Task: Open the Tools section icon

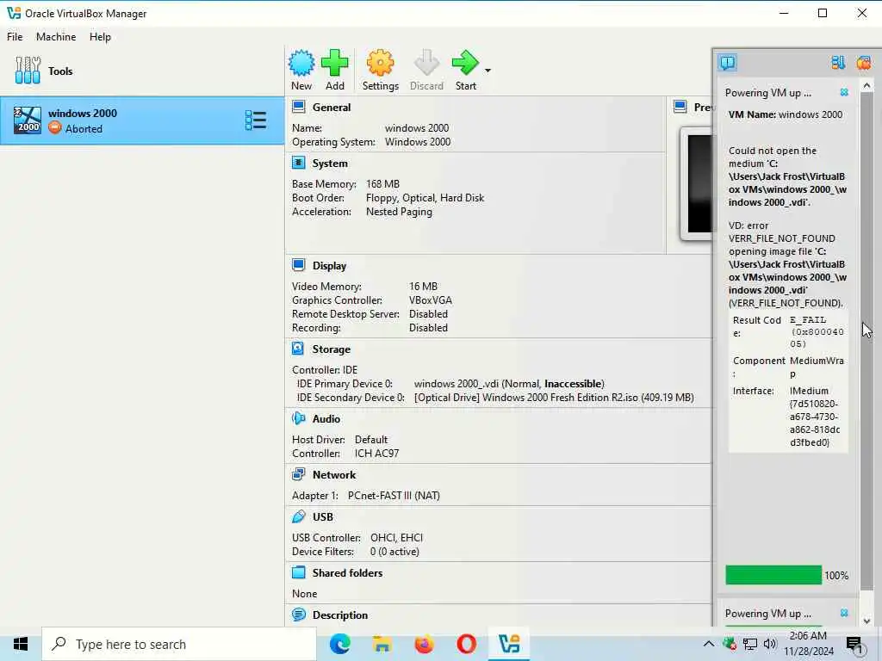Action: pos(28,71)
